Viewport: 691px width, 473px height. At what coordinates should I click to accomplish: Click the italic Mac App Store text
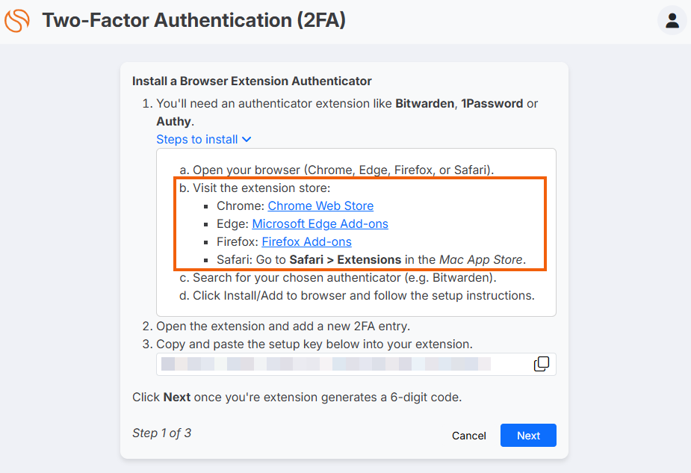tap(481, 259)
